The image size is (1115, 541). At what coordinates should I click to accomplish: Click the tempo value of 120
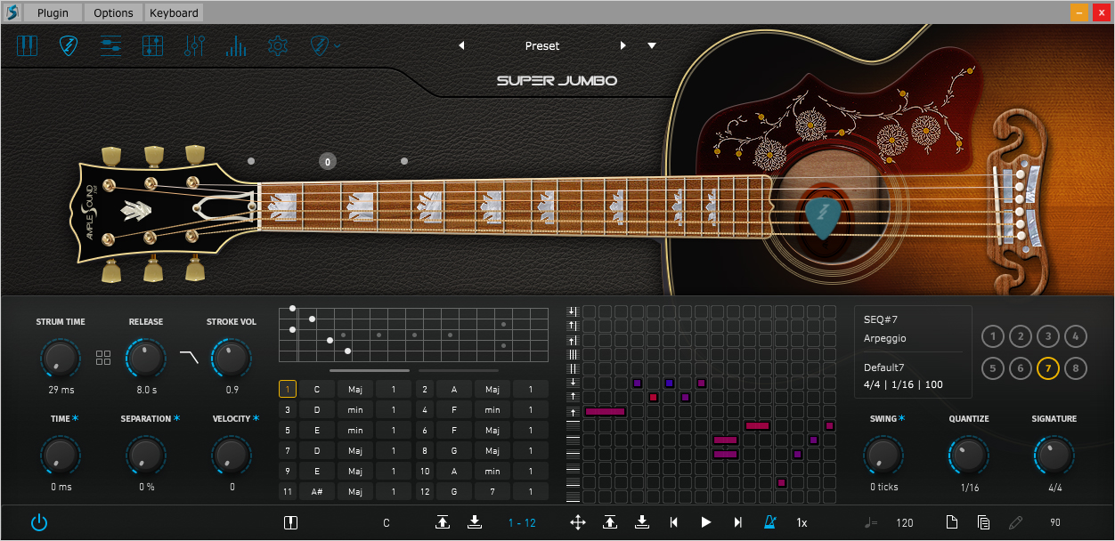pyautogui.click(x=904, y=522)
